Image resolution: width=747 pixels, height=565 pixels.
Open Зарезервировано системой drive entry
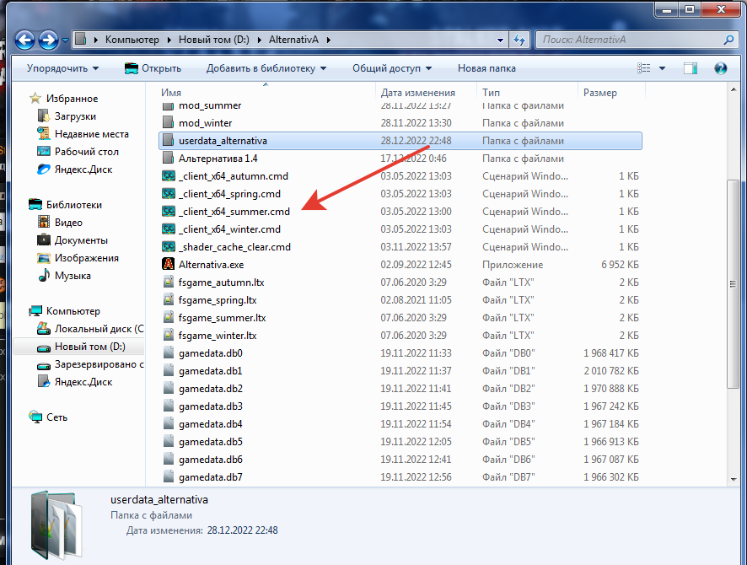(x=99, y=364)
